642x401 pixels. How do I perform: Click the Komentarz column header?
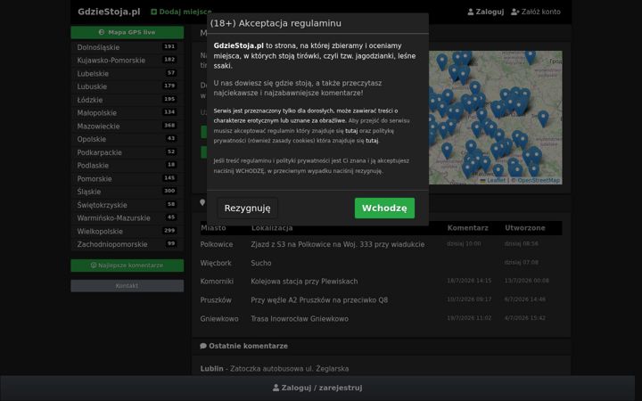[467, 228]
